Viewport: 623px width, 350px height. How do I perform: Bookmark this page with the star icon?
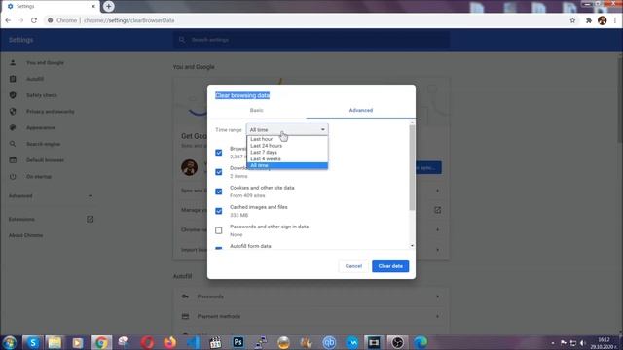pos(572,20)
